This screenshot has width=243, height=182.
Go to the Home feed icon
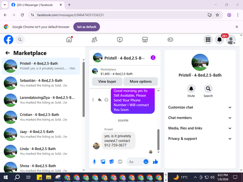tap(69, 39)
